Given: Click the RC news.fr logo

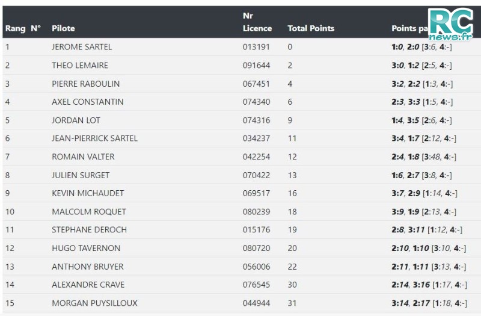Looking at the screenshot, I should 450,24.
